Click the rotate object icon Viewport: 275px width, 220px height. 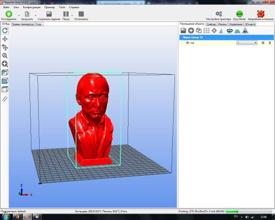[229, 31]
